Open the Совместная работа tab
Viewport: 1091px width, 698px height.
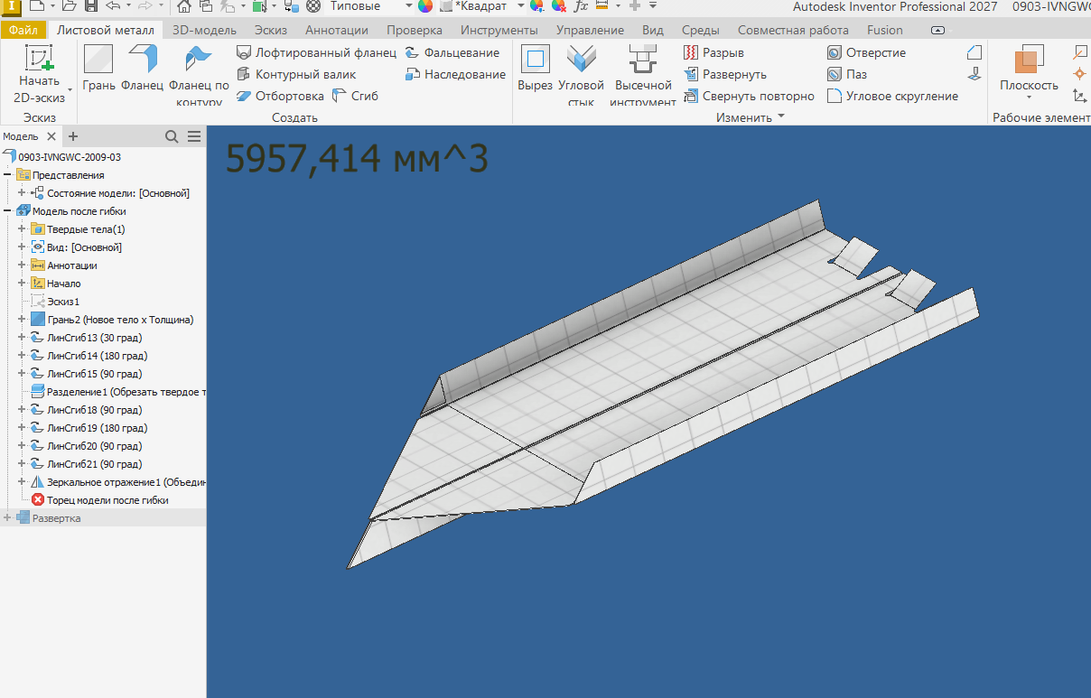[793, 30]
